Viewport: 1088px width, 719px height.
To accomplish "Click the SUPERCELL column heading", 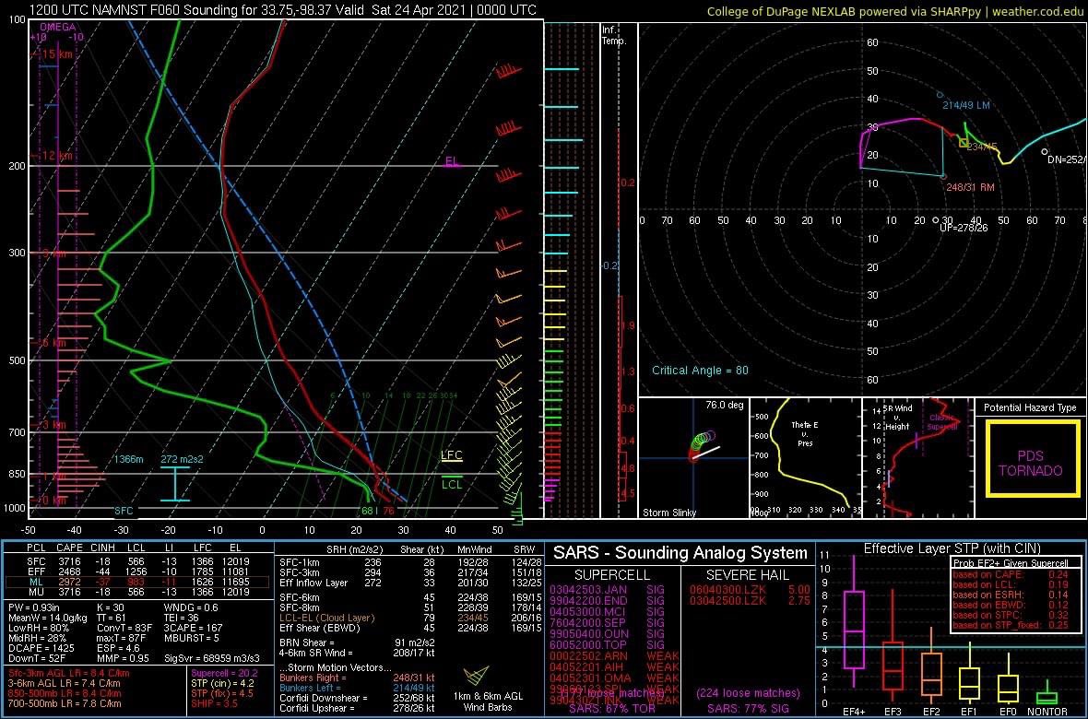I will click(612, 575).
